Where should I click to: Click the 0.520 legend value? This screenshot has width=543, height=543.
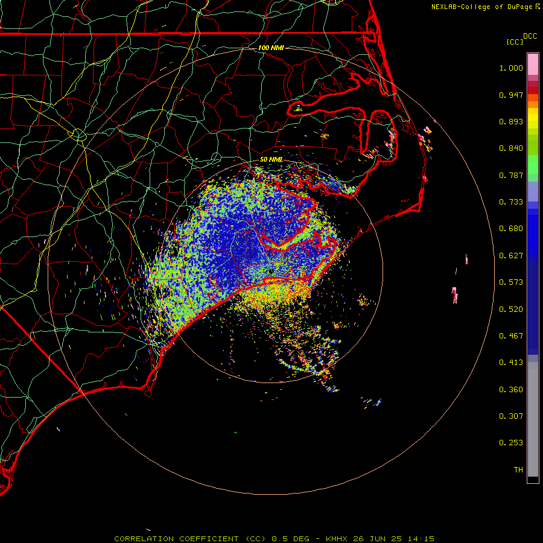tap(511, 310)
